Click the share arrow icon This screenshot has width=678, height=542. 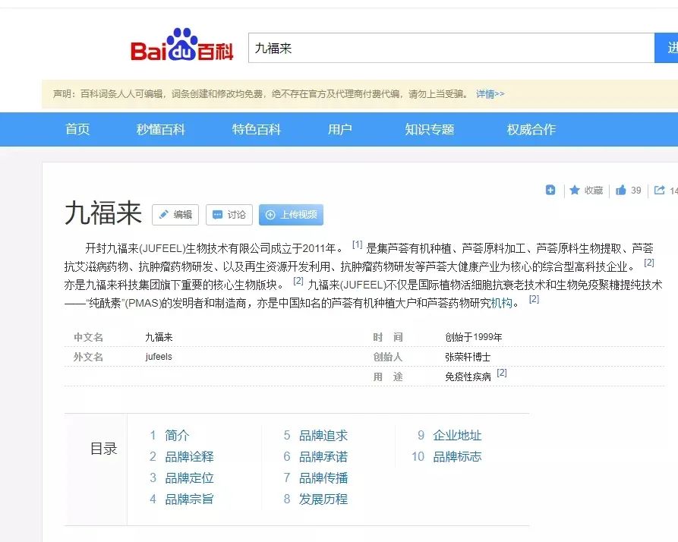(662, 189)
